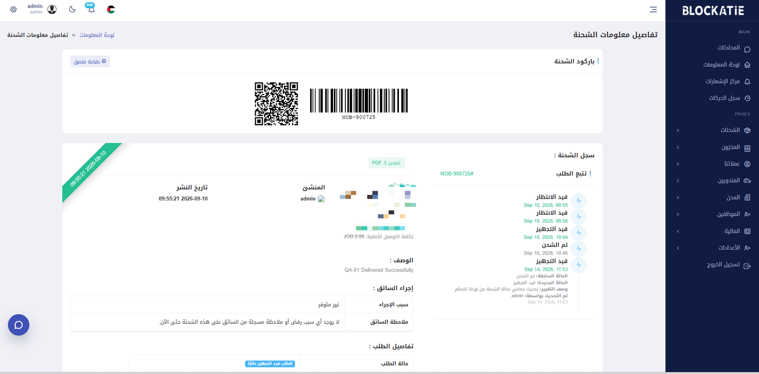Click the delivery truck icon beside المندوبين

click(x=747, y=181)
